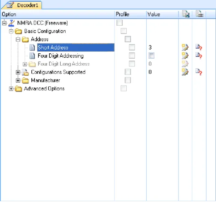216x202 pixels.
Task: Click the Profile column header
Action: (130, 14)
